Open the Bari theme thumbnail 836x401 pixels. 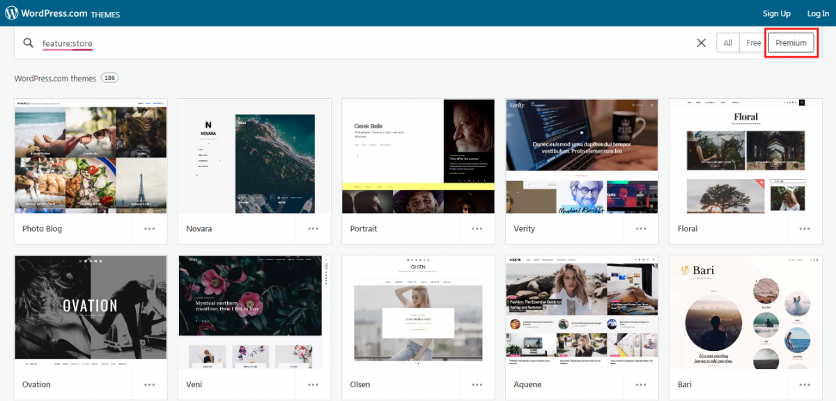[745, 313]
